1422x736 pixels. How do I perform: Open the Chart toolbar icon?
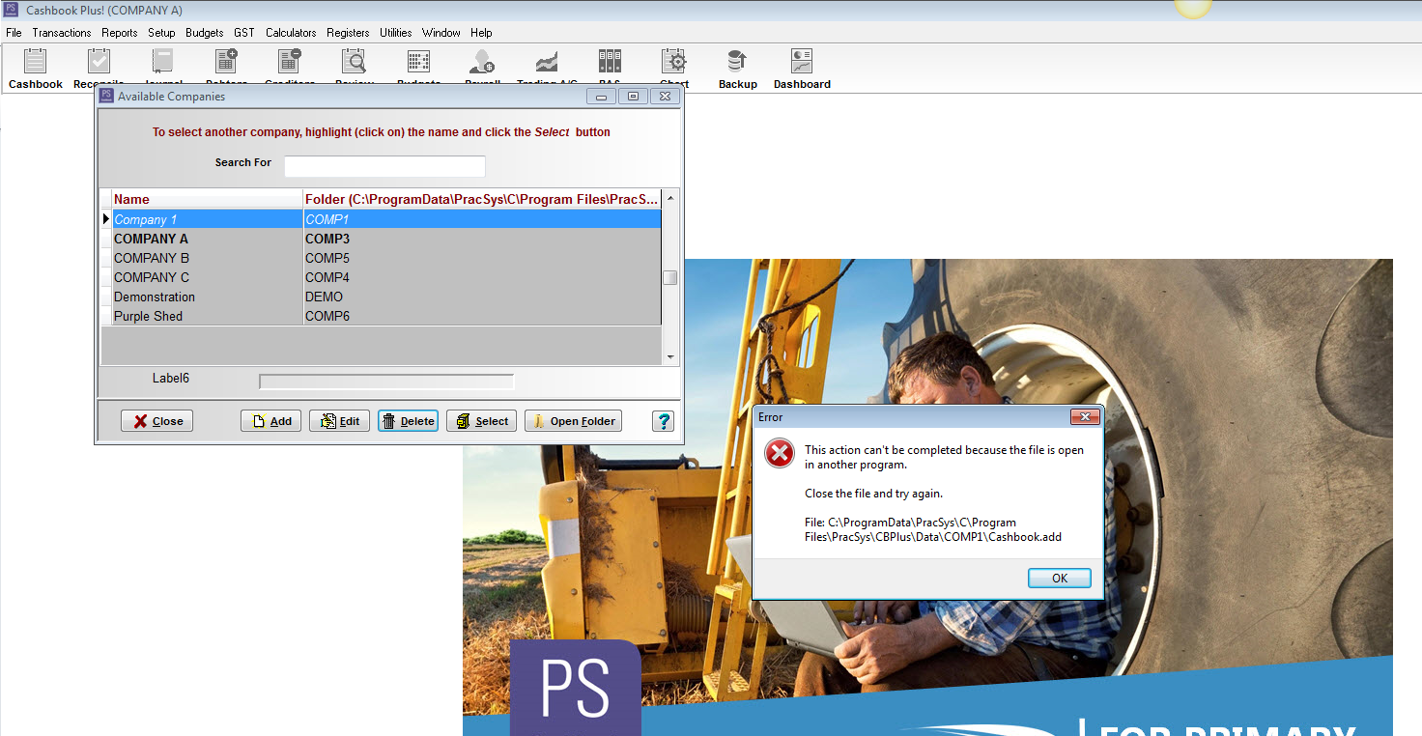pyautogui.click(x=674, y=61)
